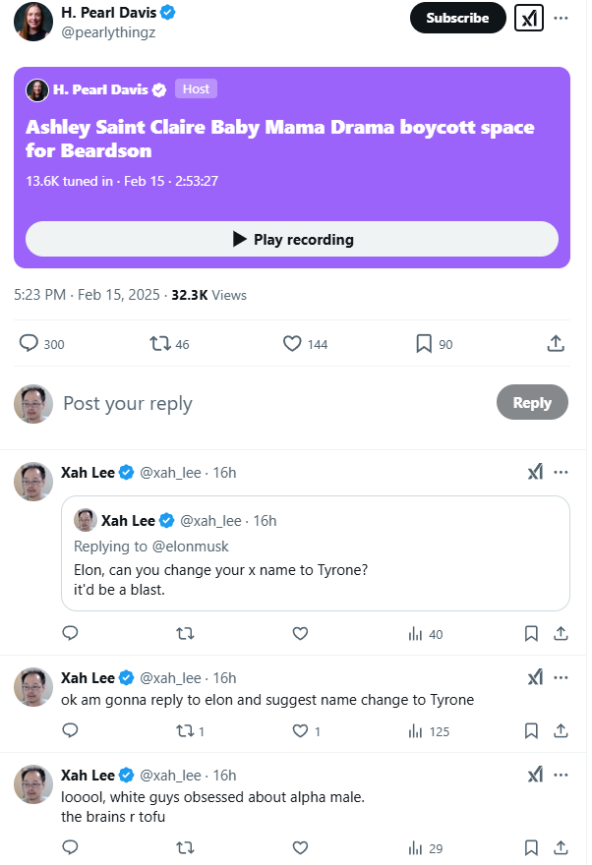The width and height of the screenshot is (592, 865).
Task: Open the replies icon showing 300
Action: coord(30,344)
